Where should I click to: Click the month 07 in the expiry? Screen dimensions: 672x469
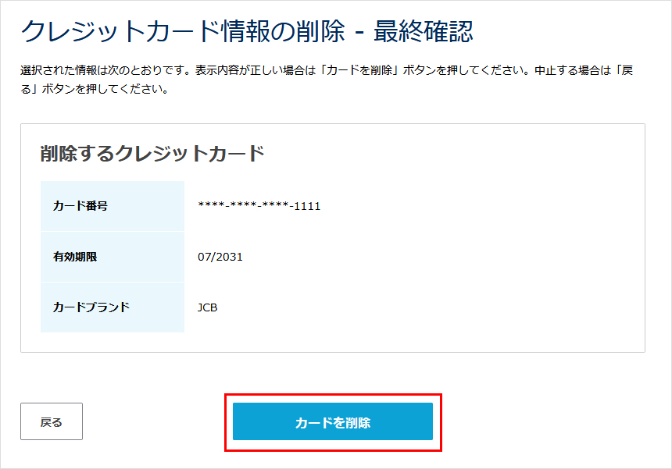point(204,257)
